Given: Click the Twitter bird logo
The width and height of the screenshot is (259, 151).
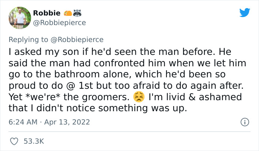Looking at the screenshot, I should click(245, 13).
